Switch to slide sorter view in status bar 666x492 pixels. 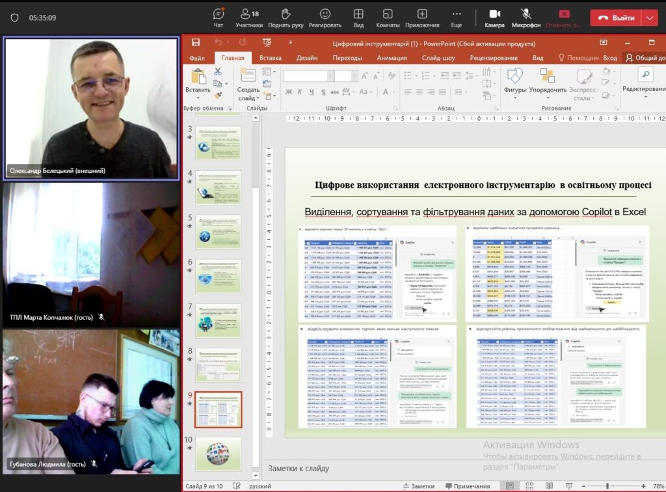529,486
